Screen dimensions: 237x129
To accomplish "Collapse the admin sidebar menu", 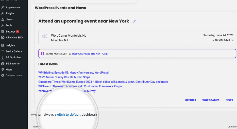I will [x=14, y=75].
